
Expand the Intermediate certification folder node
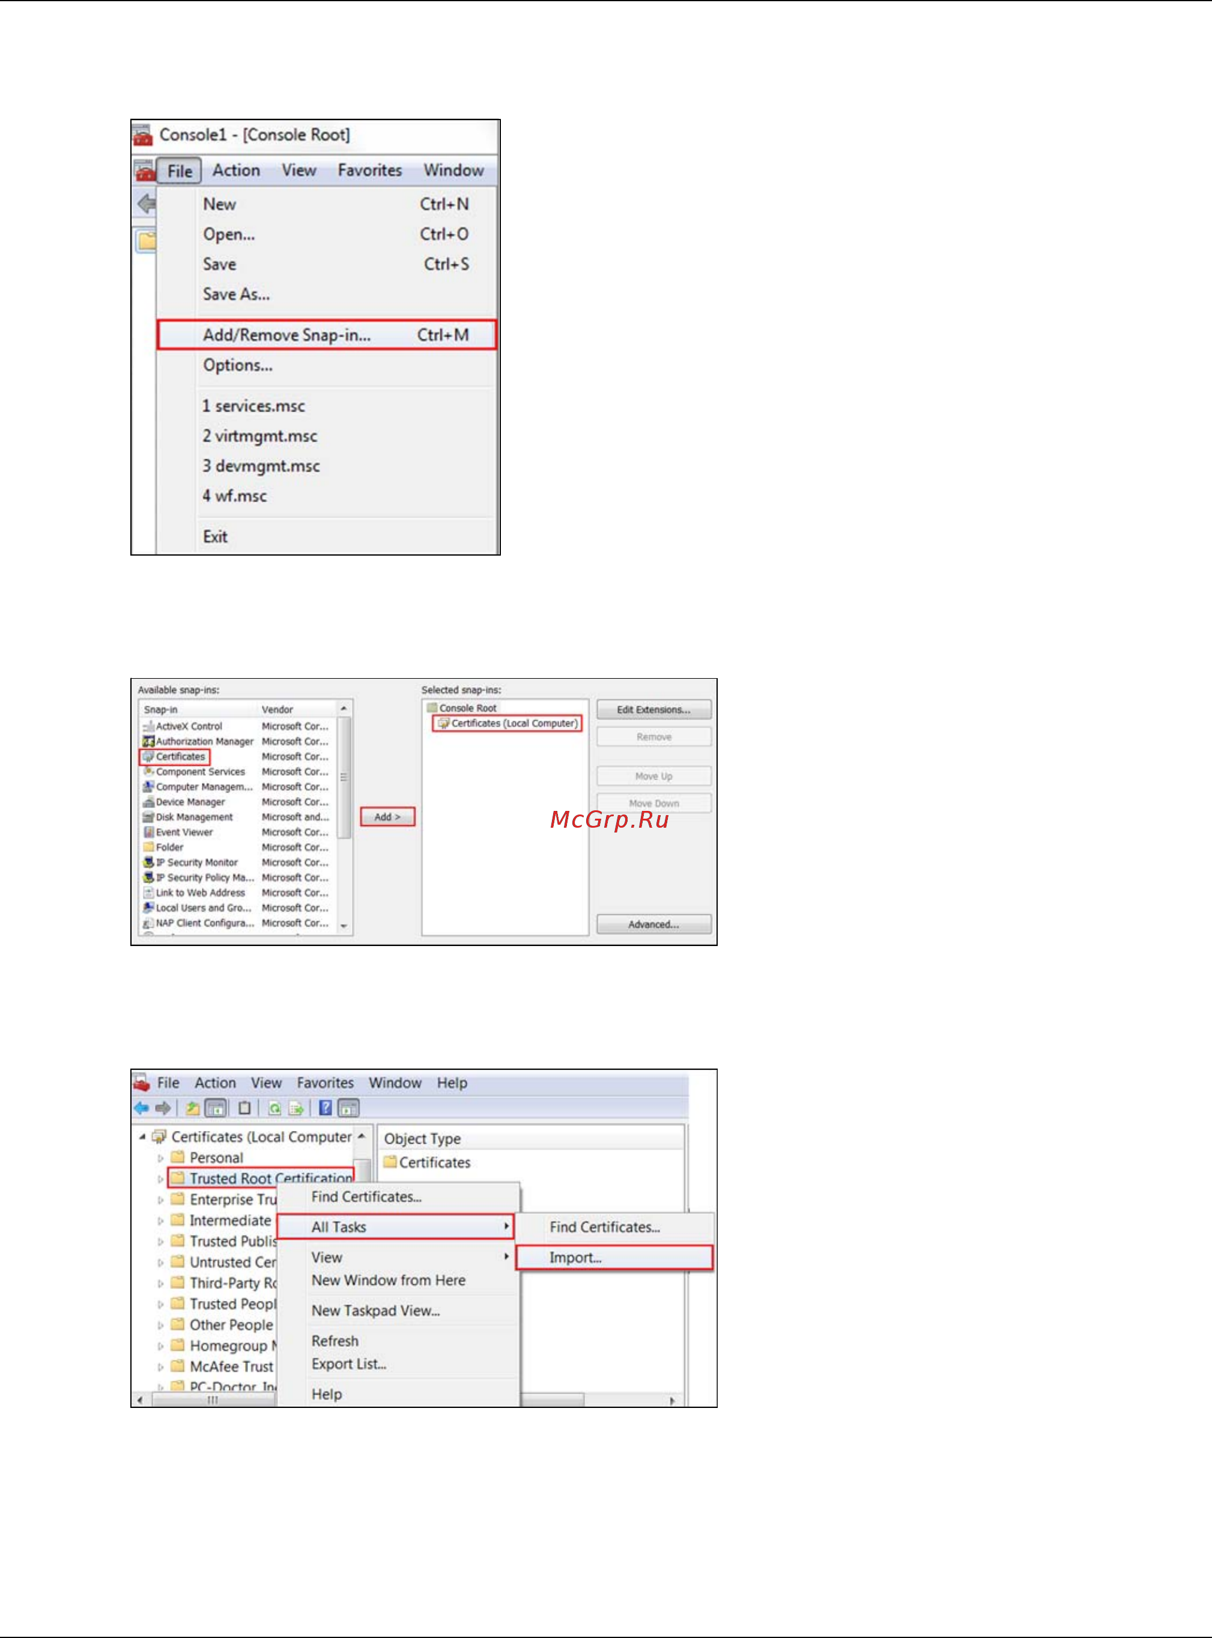coord(161,1221)
